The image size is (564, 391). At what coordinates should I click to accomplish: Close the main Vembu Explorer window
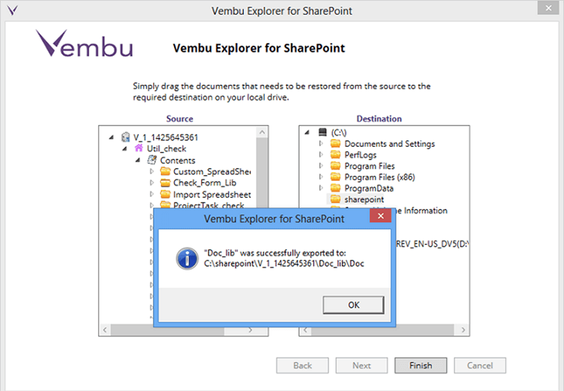pyautogui.click(x=548, y=8)
